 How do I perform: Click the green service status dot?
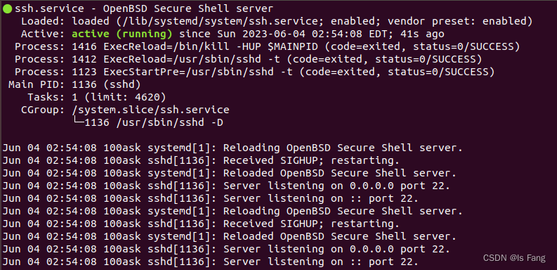click(8, 9)
